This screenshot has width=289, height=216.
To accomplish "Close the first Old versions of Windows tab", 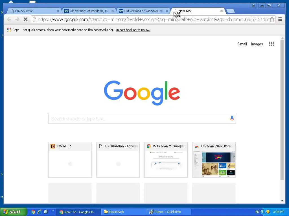I will point(113,11).
